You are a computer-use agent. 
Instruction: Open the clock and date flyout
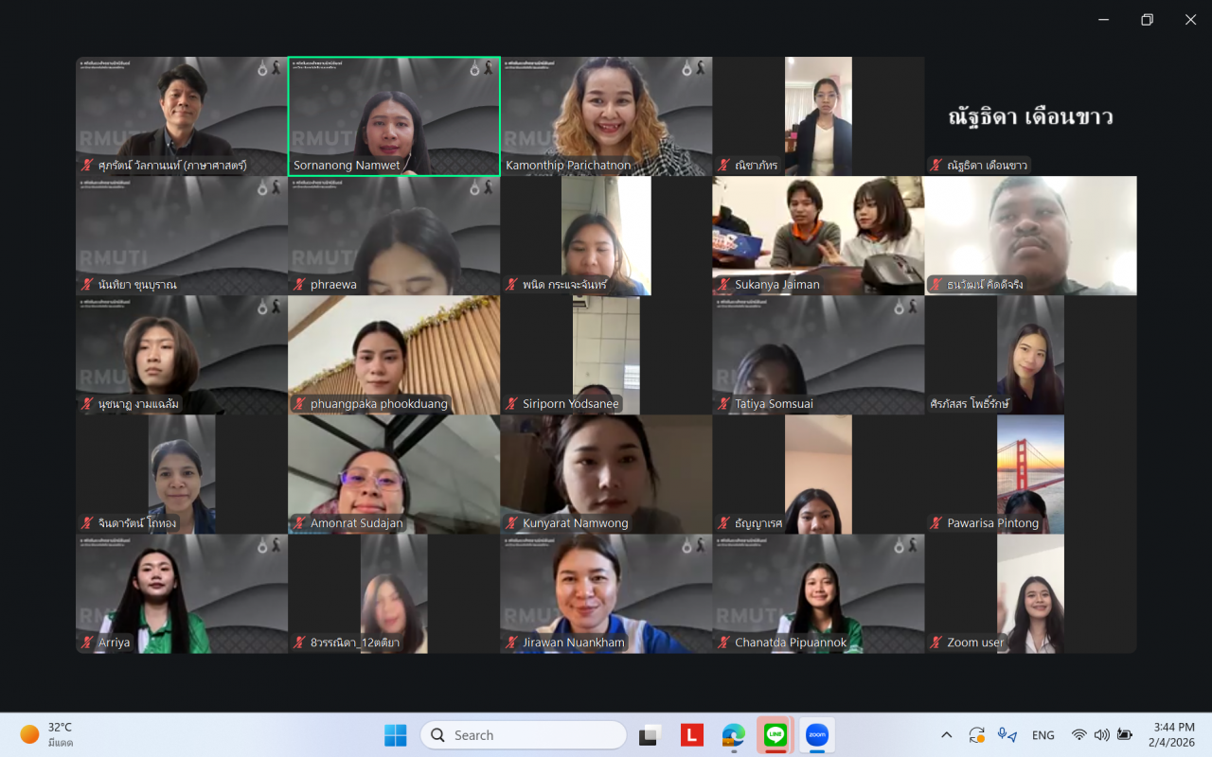click(1173, 735)
